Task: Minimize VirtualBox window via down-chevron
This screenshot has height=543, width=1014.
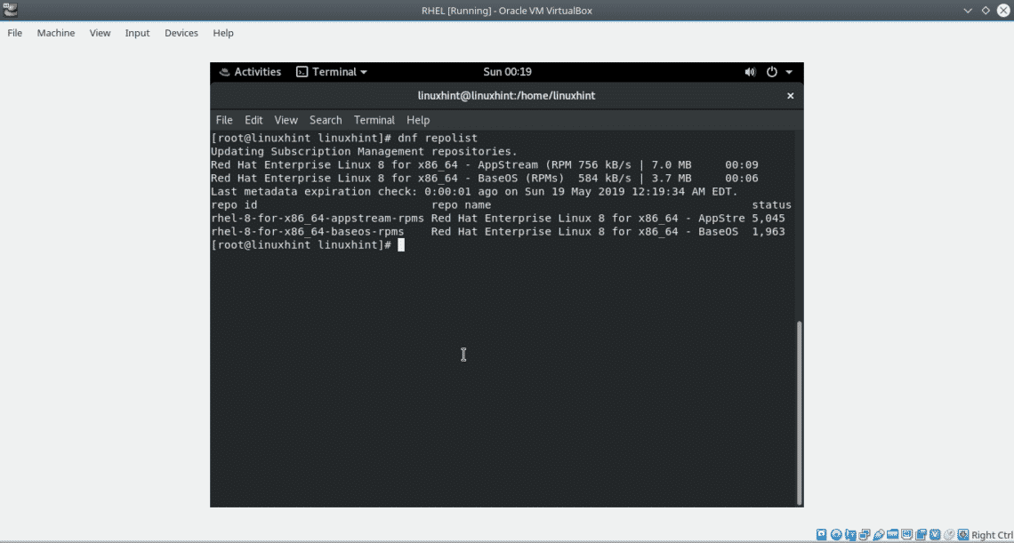Action: tap(968, 11)
